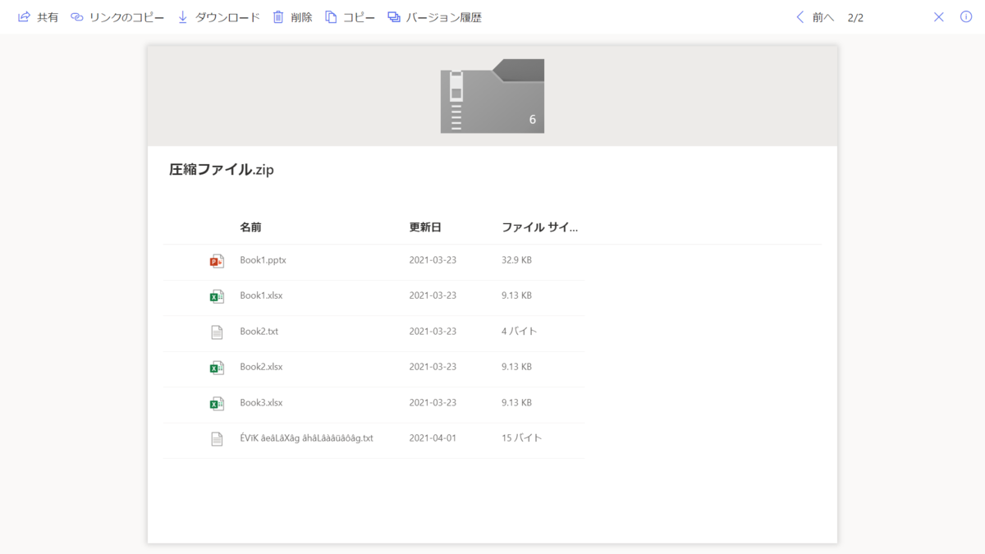985x554 pixels.
Task: Click the 2021-04-01 date value
Action: [433, 438]
